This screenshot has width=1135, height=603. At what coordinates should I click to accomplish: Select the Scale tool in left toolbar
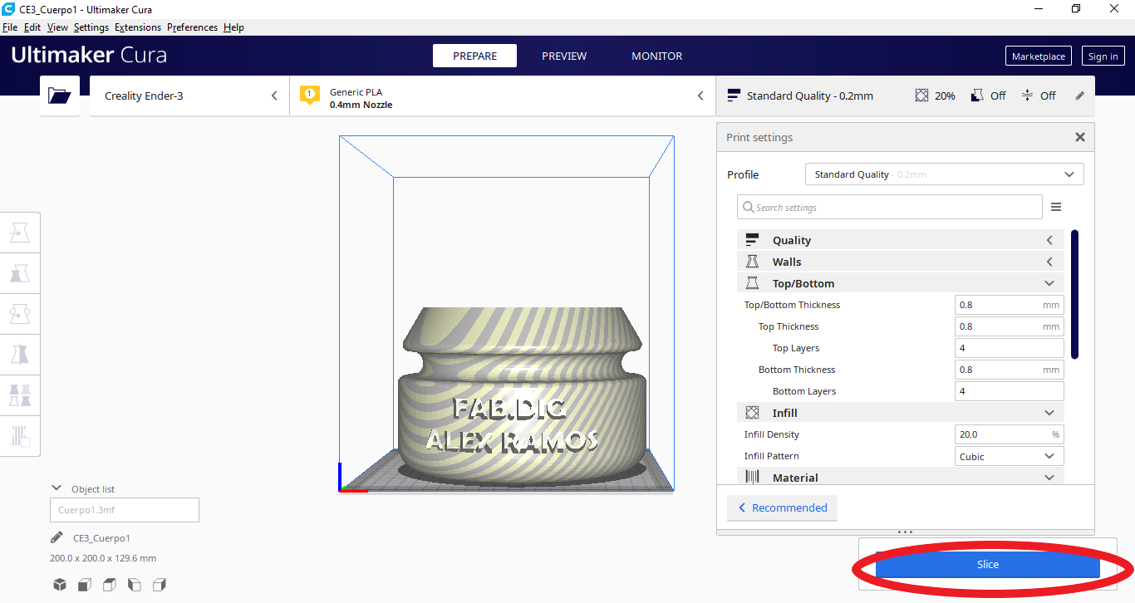(20, 273)
